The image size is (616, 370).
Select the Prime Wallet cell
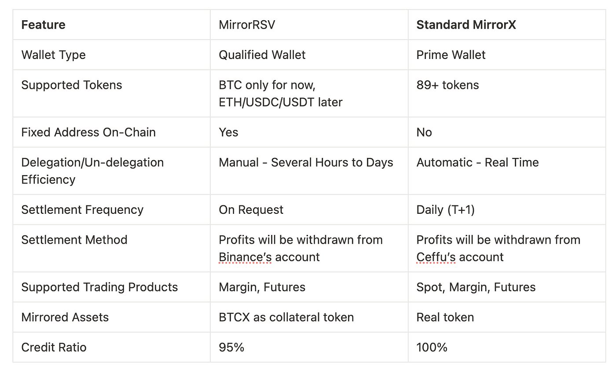coord(451,55)
